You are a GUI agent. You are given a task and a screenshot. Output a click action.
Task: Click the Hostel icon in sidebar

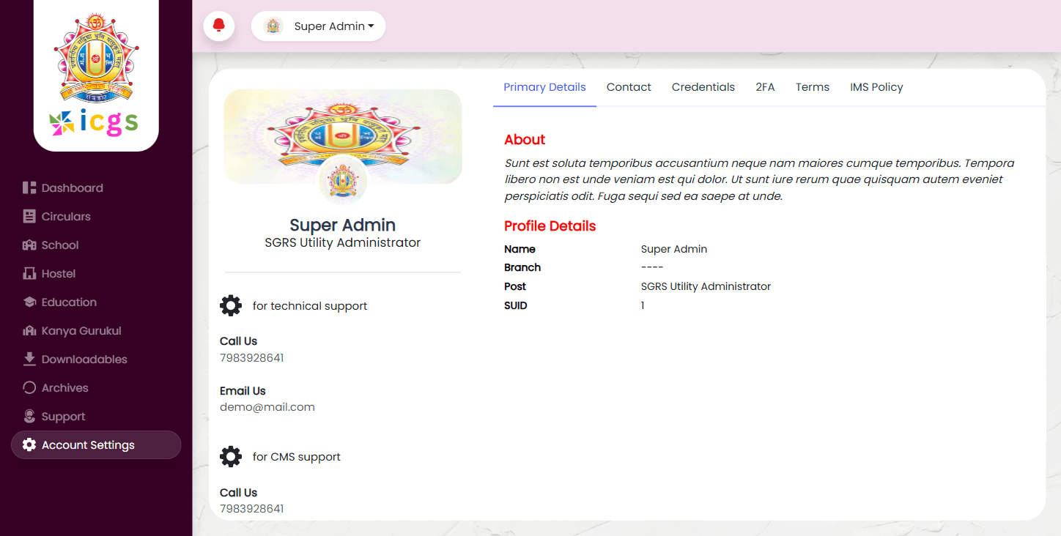click(29, 274)
